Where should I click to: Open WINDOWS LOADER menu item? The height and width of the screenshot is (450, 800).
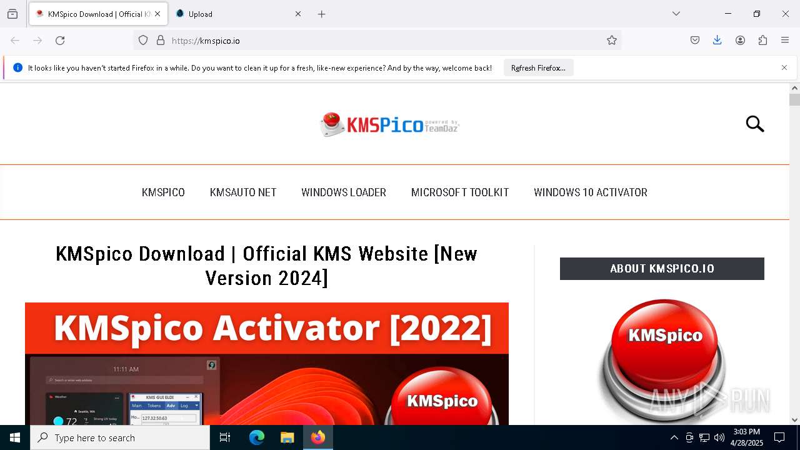click(344, 192)
